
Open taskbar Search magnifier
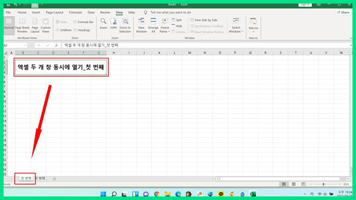(x=114, y=194)
